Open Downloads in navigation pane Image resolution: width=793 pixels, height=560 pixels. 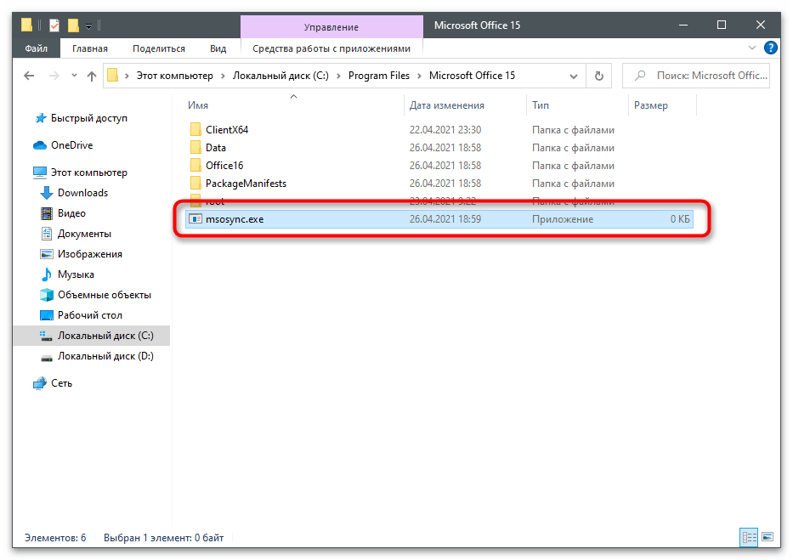click(x=83, y=193)
